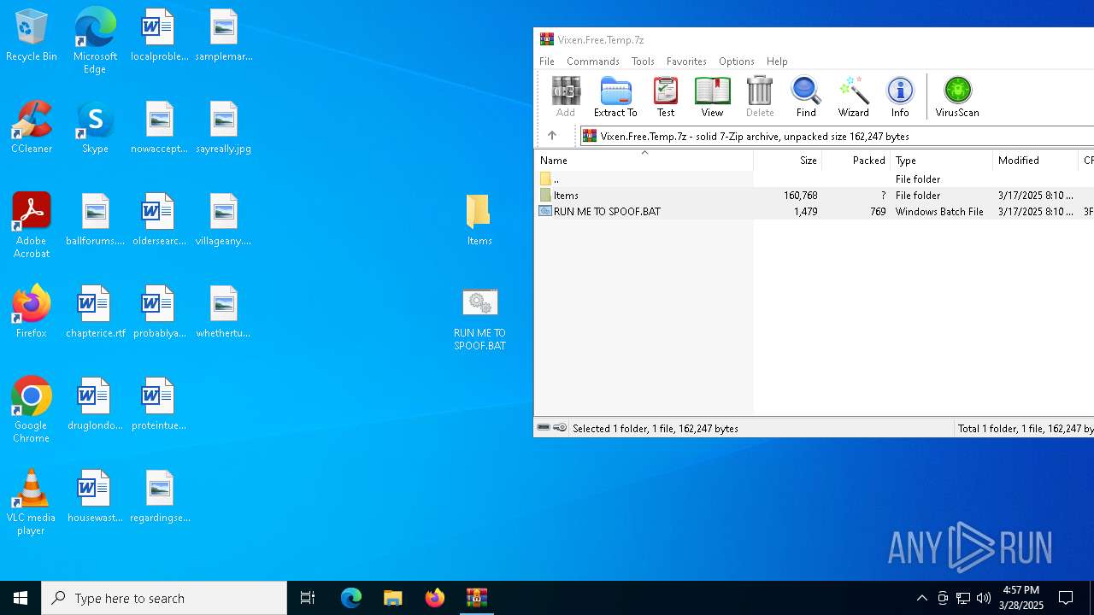The width and height of the screenshot is (1094, 615).
Task: Select the Items folder on desktop
Action: [x=479, y=220]
